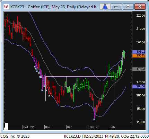Click the Dec time axis label
Screen dimensions: 149x139
pos(70,127)
